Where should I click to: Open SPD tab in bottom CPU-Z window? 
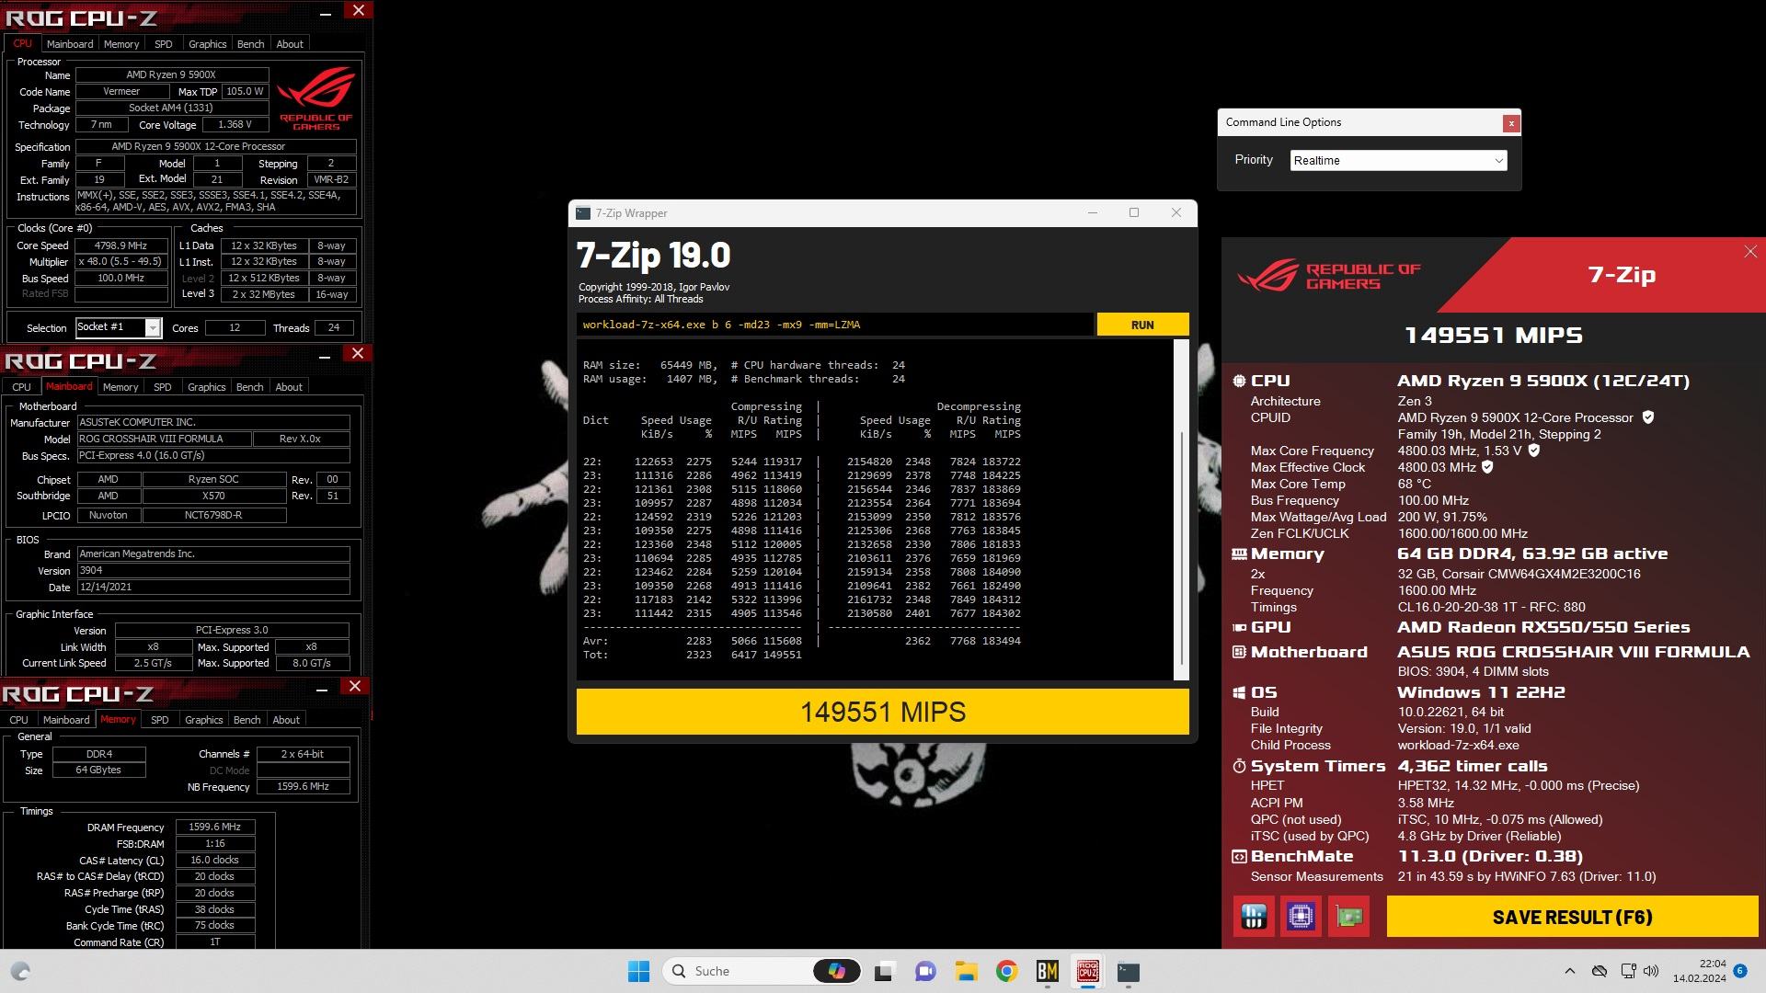[x=160, y=720]
